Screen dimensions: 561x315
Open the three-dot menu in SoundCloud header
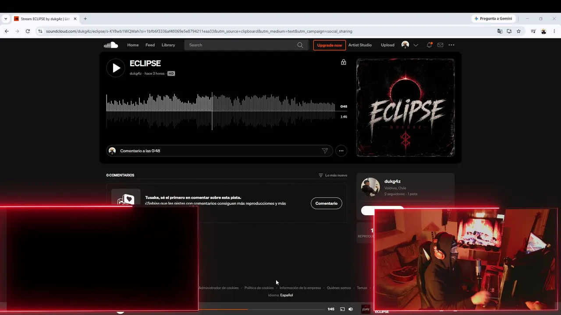[451, 45]
